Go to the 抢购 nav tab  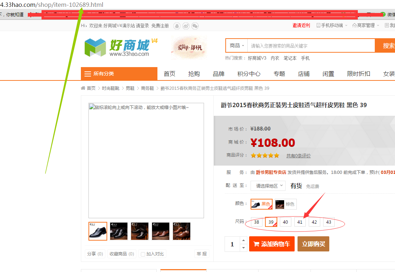tap(194, 74)
